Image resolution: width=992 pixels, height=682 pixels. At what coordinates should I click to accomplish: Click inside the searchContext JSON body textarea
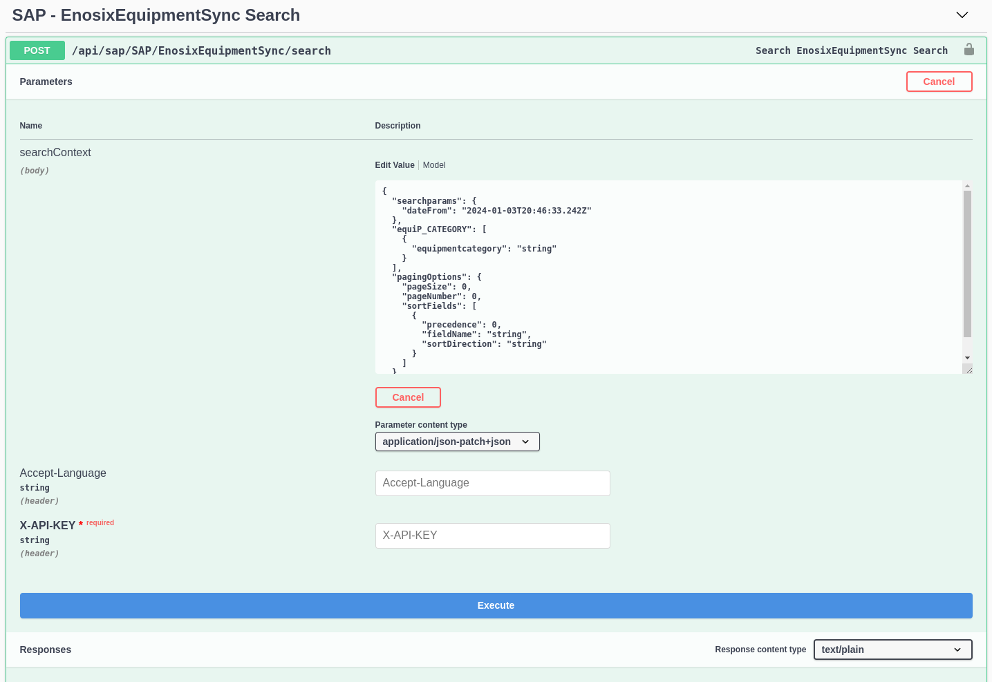pos(668,277)
